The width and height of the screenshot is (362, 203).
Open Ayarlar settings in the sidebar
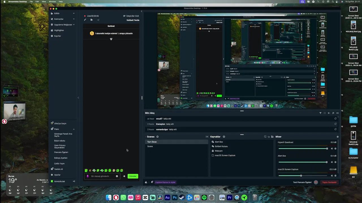[55, 175]
